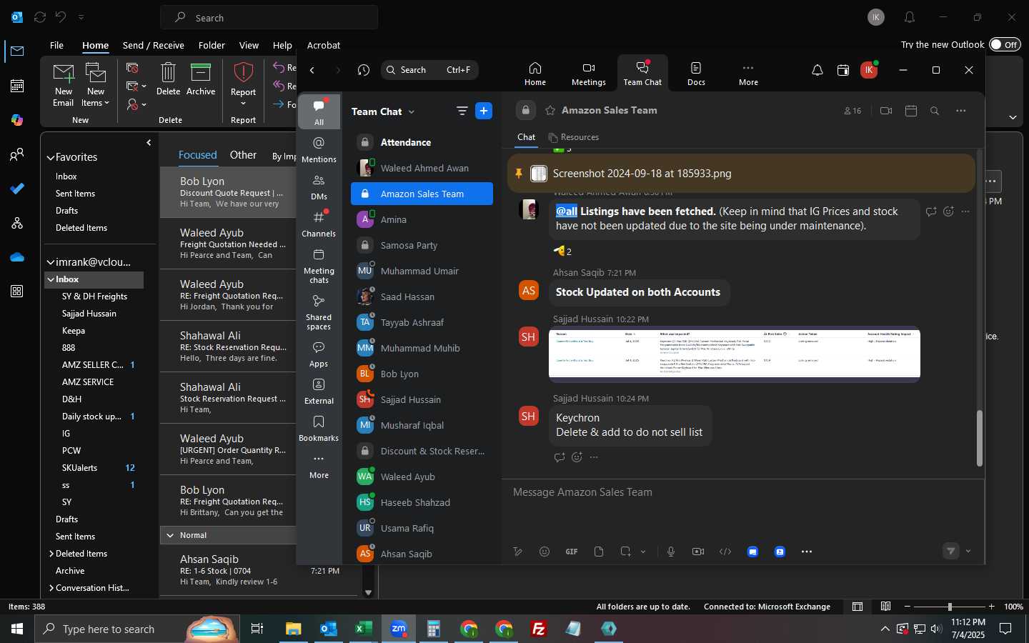Create new chat with blue plus button
This screenshot has height=643, width=1029.
click(484, 111)
